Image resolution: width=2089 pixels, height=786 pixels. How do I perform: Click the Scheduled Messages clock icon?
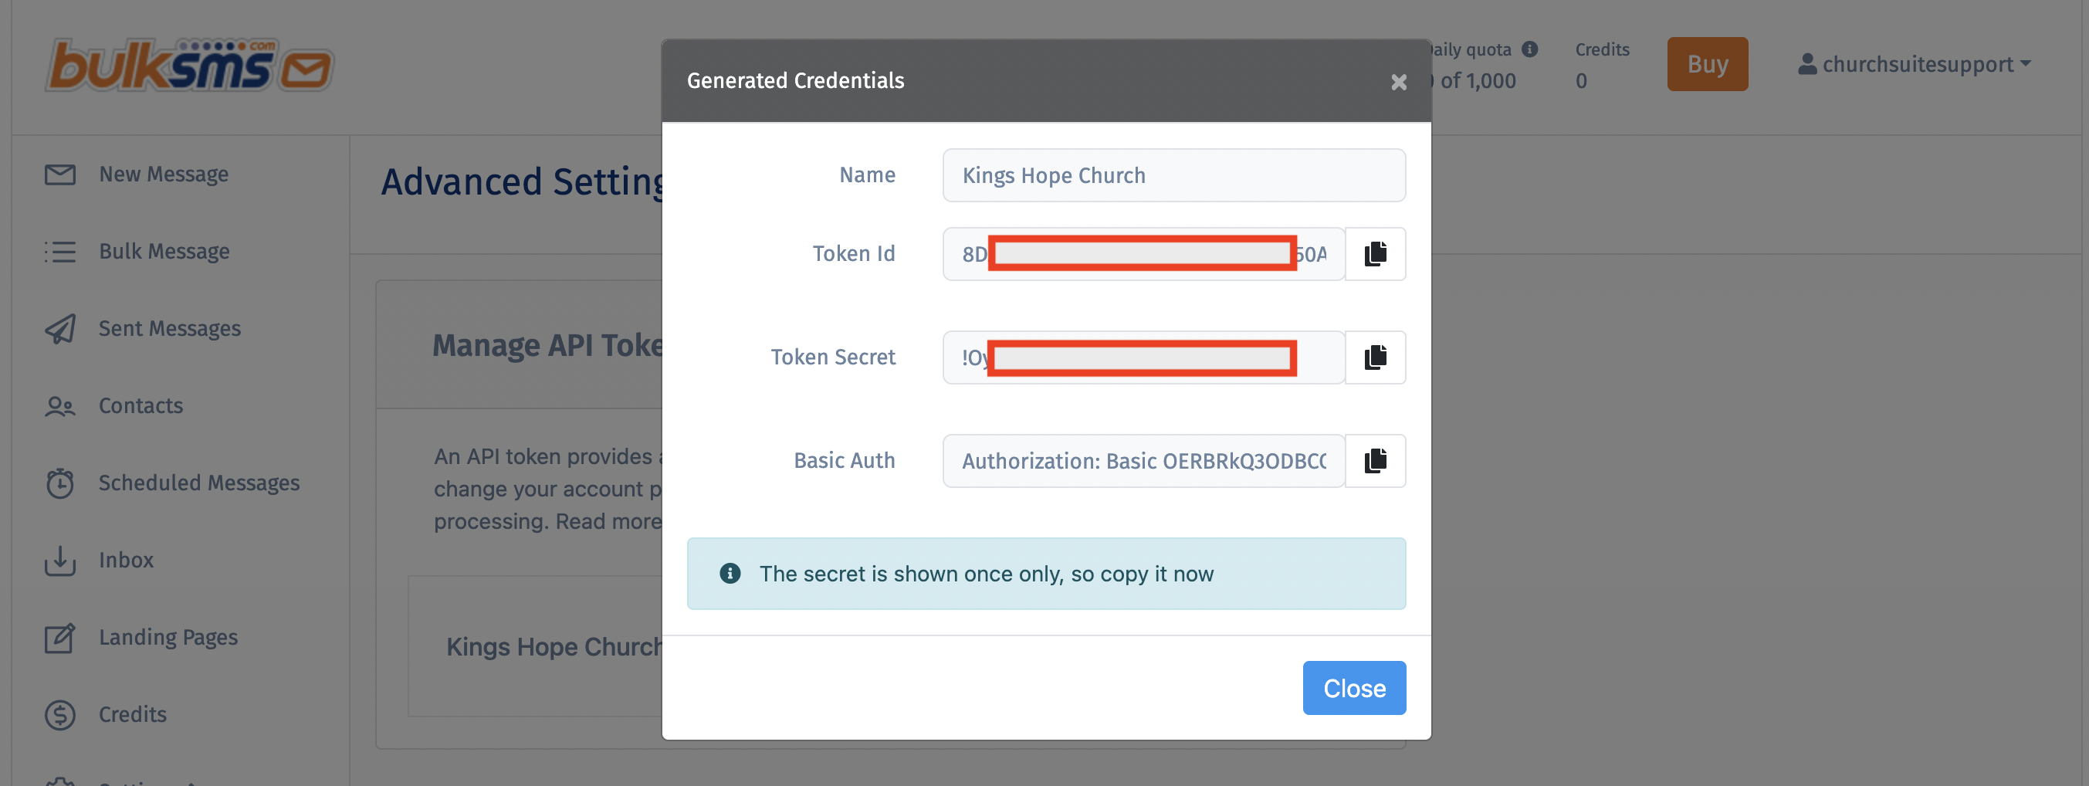pos(60,483)
